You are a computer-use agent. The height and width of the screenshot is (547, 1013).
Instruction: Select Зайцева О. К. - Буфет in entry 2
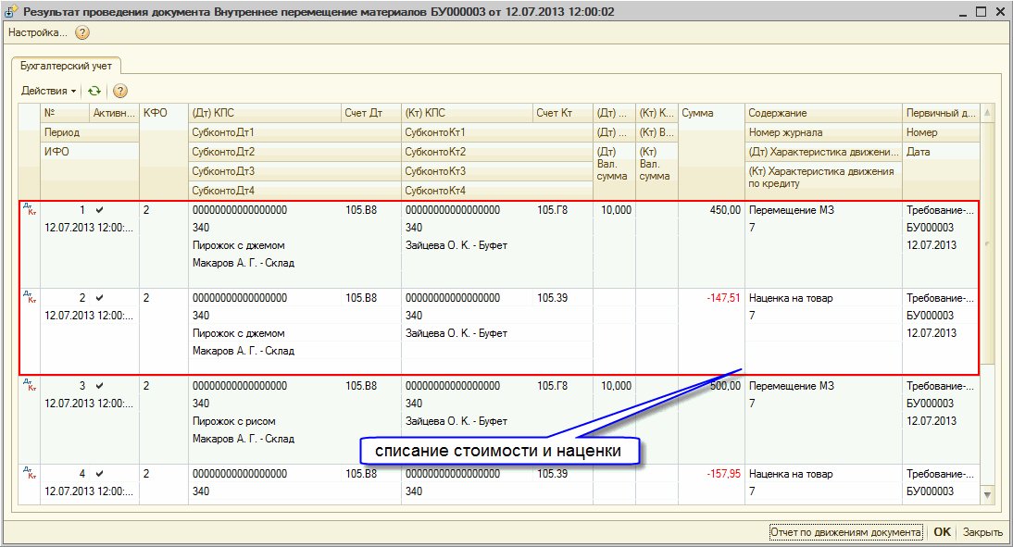[x=456, y=333]
